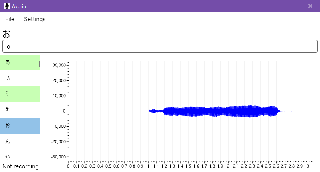Maximize the Akorin window
Image resolution: width=320 pixels, height=172 pixels.
tap(292, 6)
